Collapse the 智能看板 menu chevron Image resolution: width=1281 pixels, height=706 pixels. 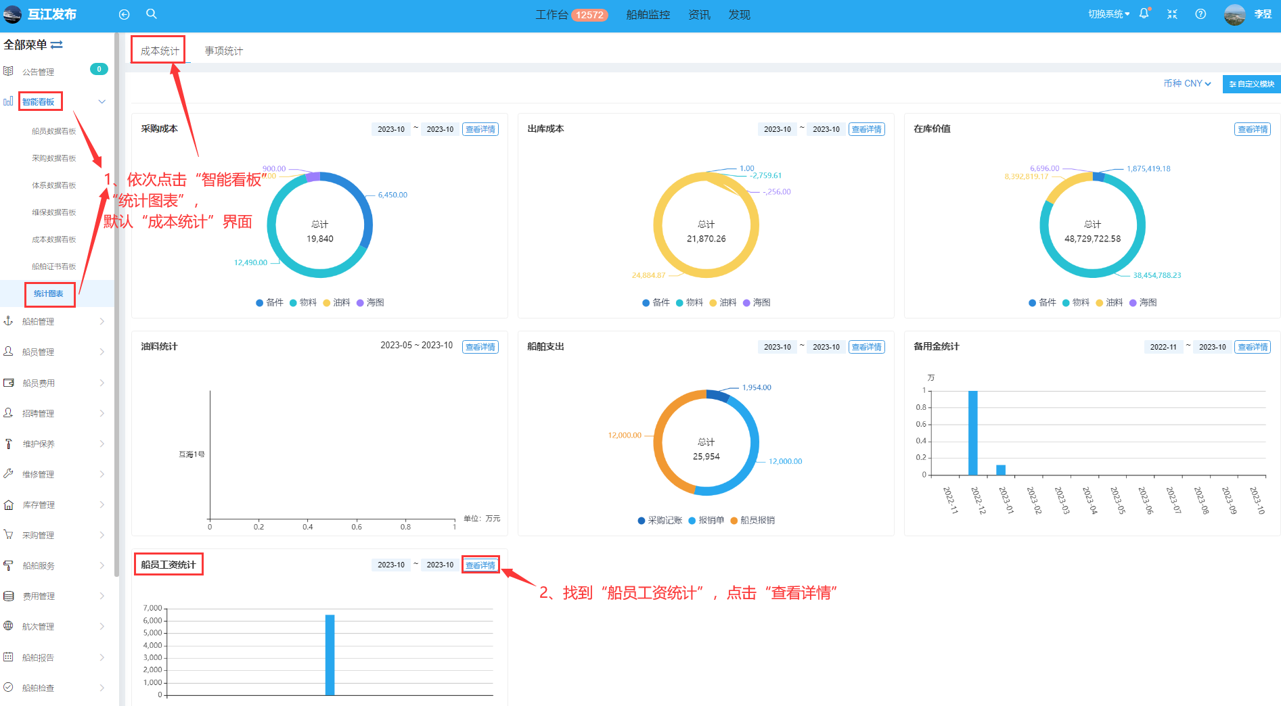pyautogui.click(x=102, y=101)
